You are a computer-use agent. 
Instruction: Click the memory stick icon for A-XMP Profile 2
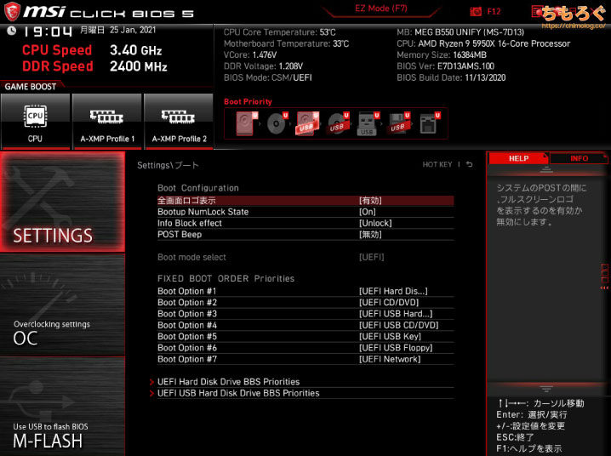(x=178, y=117)
